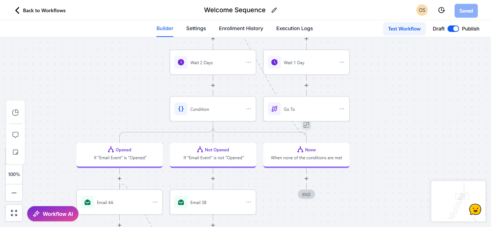Click the Publish label
The height and width of the screenshot is (227, 491).
pyautogui.click(x=471, y=29)
